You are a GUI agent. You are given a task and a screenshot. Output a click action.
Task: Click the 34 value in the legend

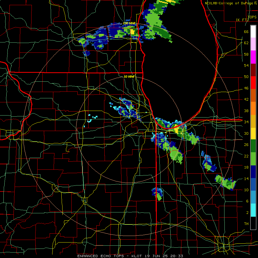pyautogui.click(x=246, y=122)
